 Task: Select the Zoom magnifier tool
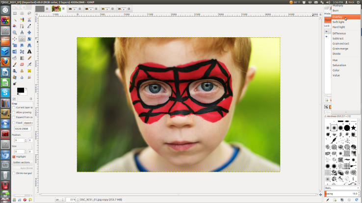[x=15, y=32]
